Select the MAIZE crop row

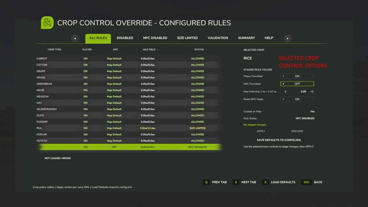[129, 90]
